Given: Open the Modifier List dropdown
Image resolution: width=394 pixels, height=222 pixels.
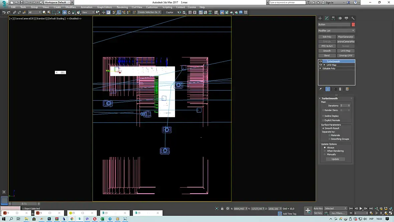Looking at the screenshot, I should [336, 31].
